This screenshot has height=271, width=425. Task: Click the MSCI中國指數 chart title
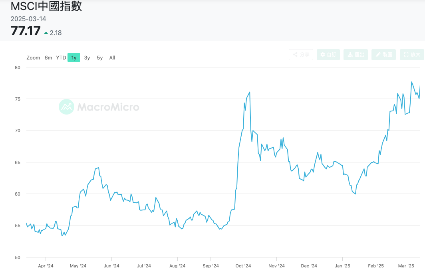point(46,6)
